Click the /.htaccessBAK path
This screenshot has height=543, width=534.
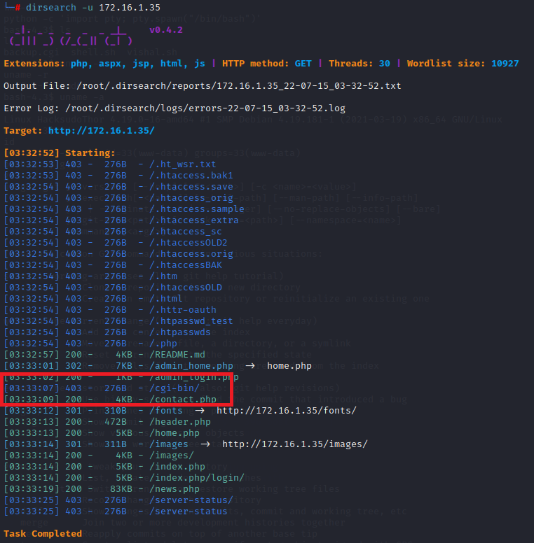pyautogui.click(x=186, y=265)
